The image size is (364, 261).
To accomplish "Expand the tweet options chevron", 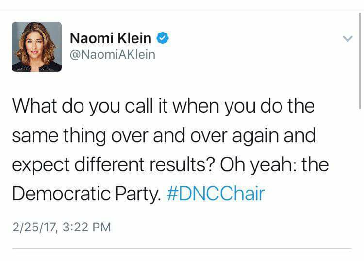I will click(347, 38).
